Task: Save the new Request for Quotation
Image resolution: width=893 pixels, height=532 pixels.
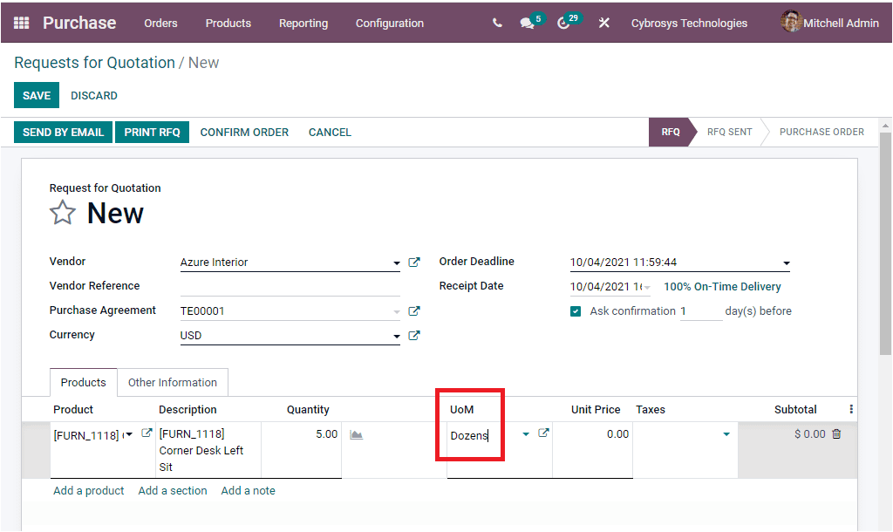Action: point(36,95)
